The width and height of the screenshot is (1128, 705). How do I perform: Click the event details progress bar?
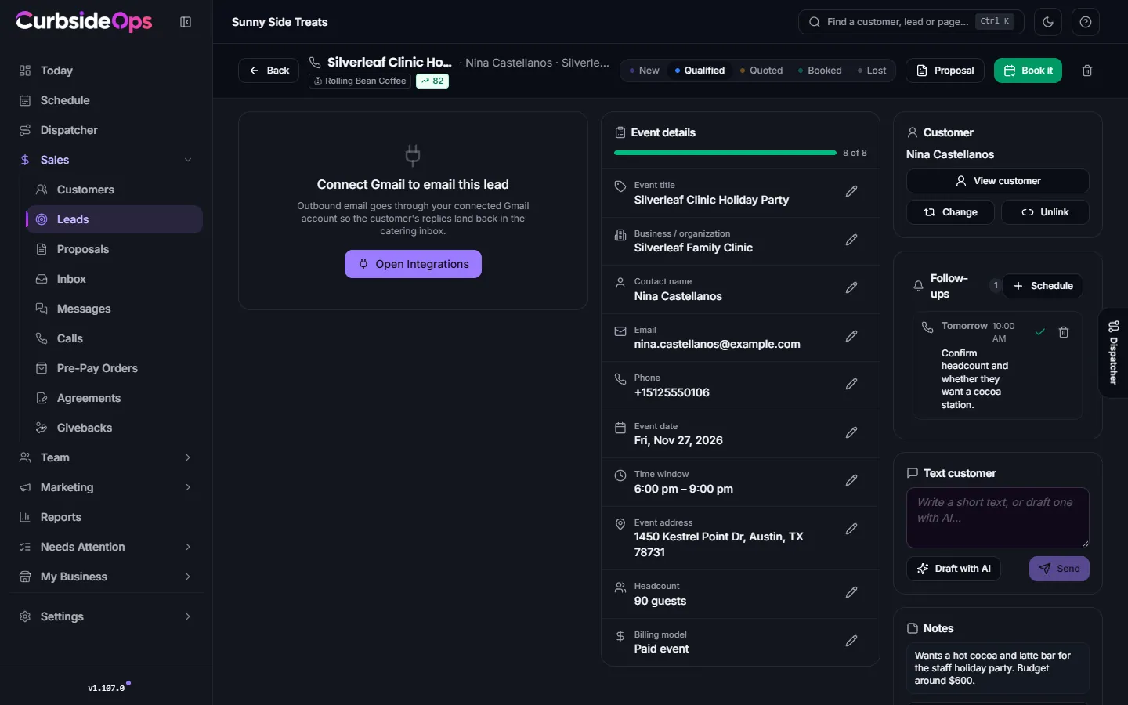725,153
